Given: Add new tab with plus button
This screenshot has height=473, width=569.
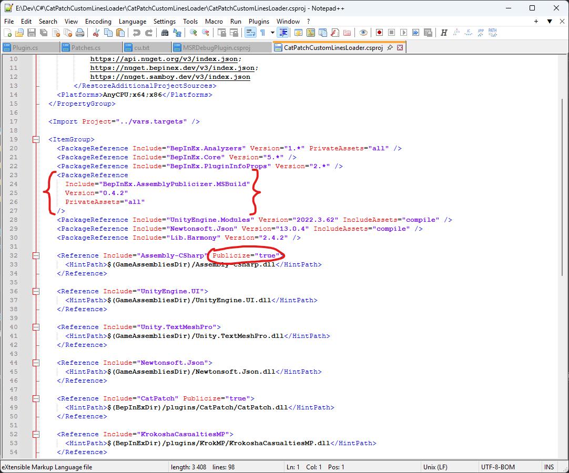Looking at the screenshot, I should pos(536,22).
